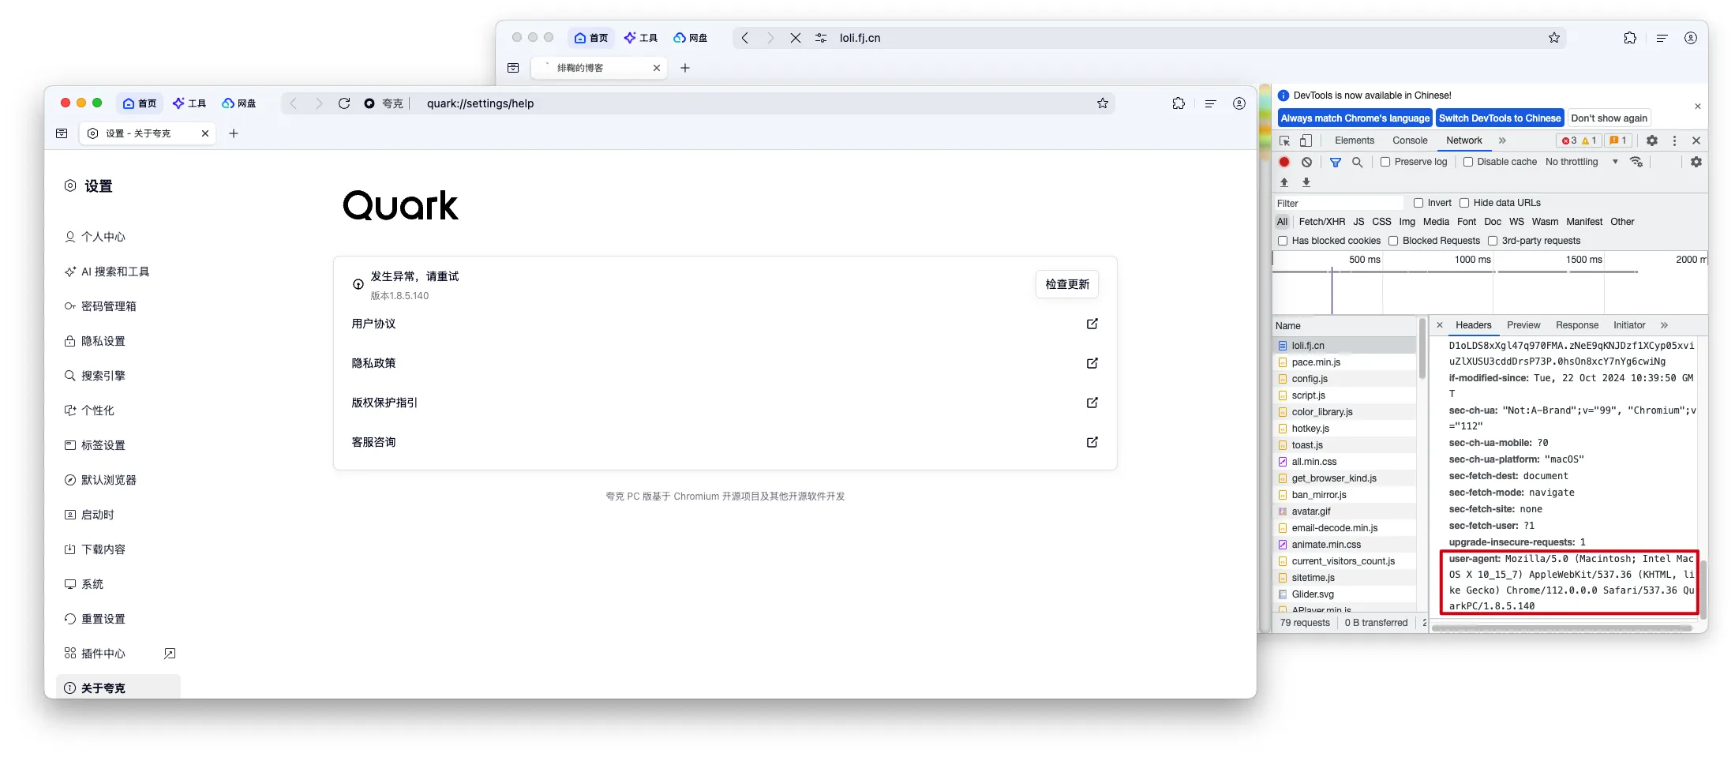
Task: Import HAR file with upload arrow icon
Action: click(x=1284, y=182)
